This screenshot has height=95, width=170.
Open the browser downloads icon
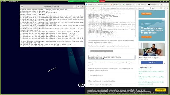tap(164, 8)
